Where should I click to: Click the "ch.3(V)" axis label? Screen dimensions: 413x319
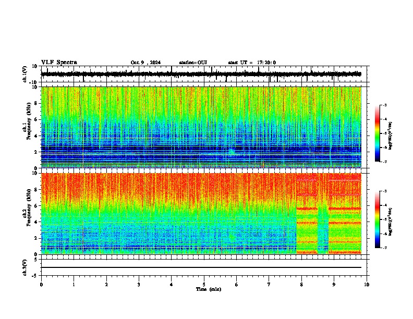click(25, 268)
